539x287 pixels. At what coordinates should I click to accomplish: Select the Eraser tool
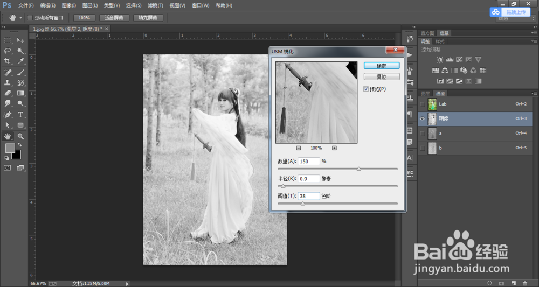pos(8,93)
